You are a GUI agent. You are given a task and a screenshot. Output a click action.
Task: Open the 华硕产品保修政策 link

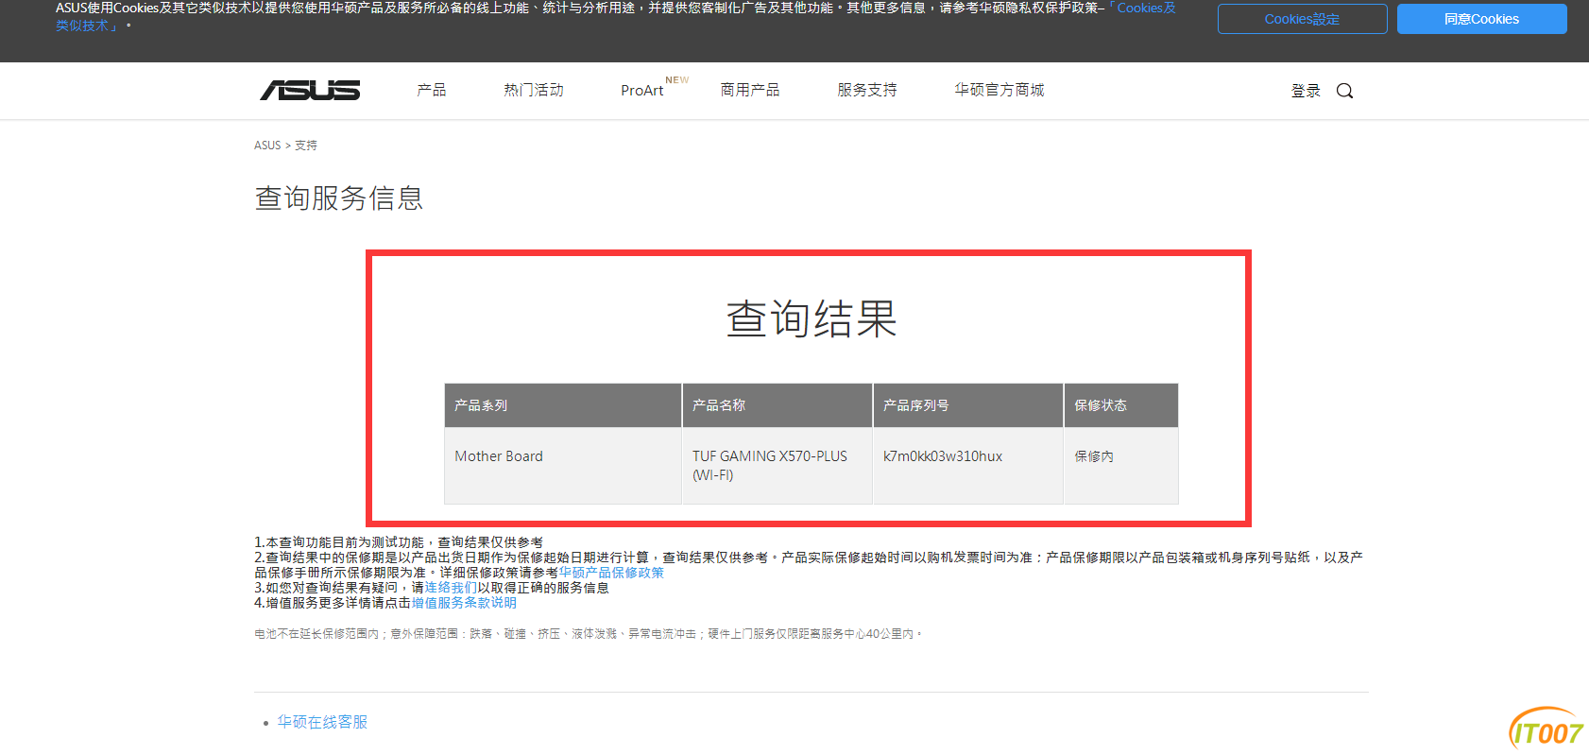[611, 573]
